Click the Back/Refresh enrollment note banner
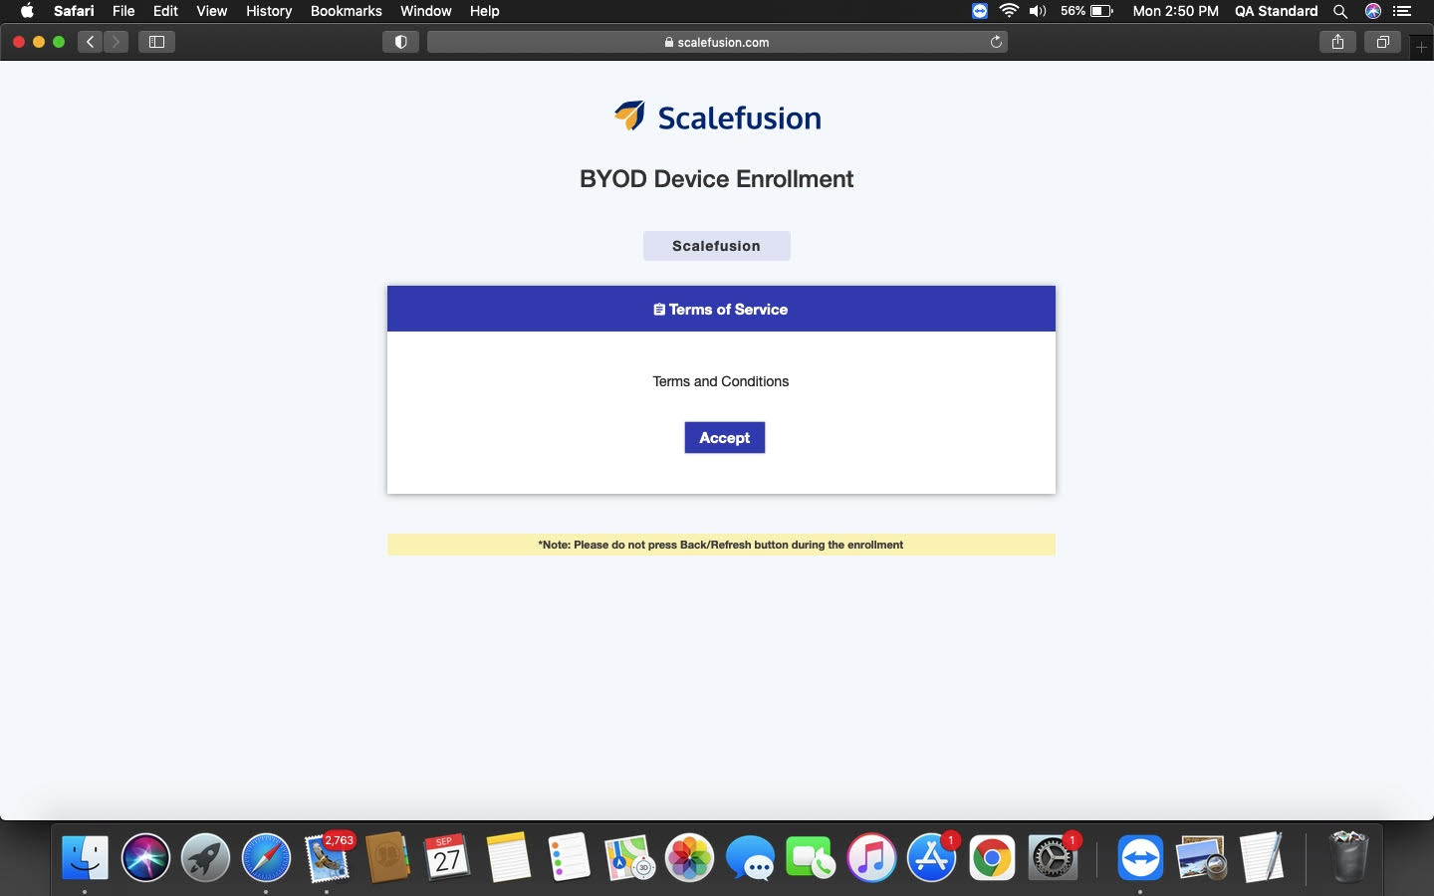The width and height of the screenshot is (1434, 896). point(721,545)
